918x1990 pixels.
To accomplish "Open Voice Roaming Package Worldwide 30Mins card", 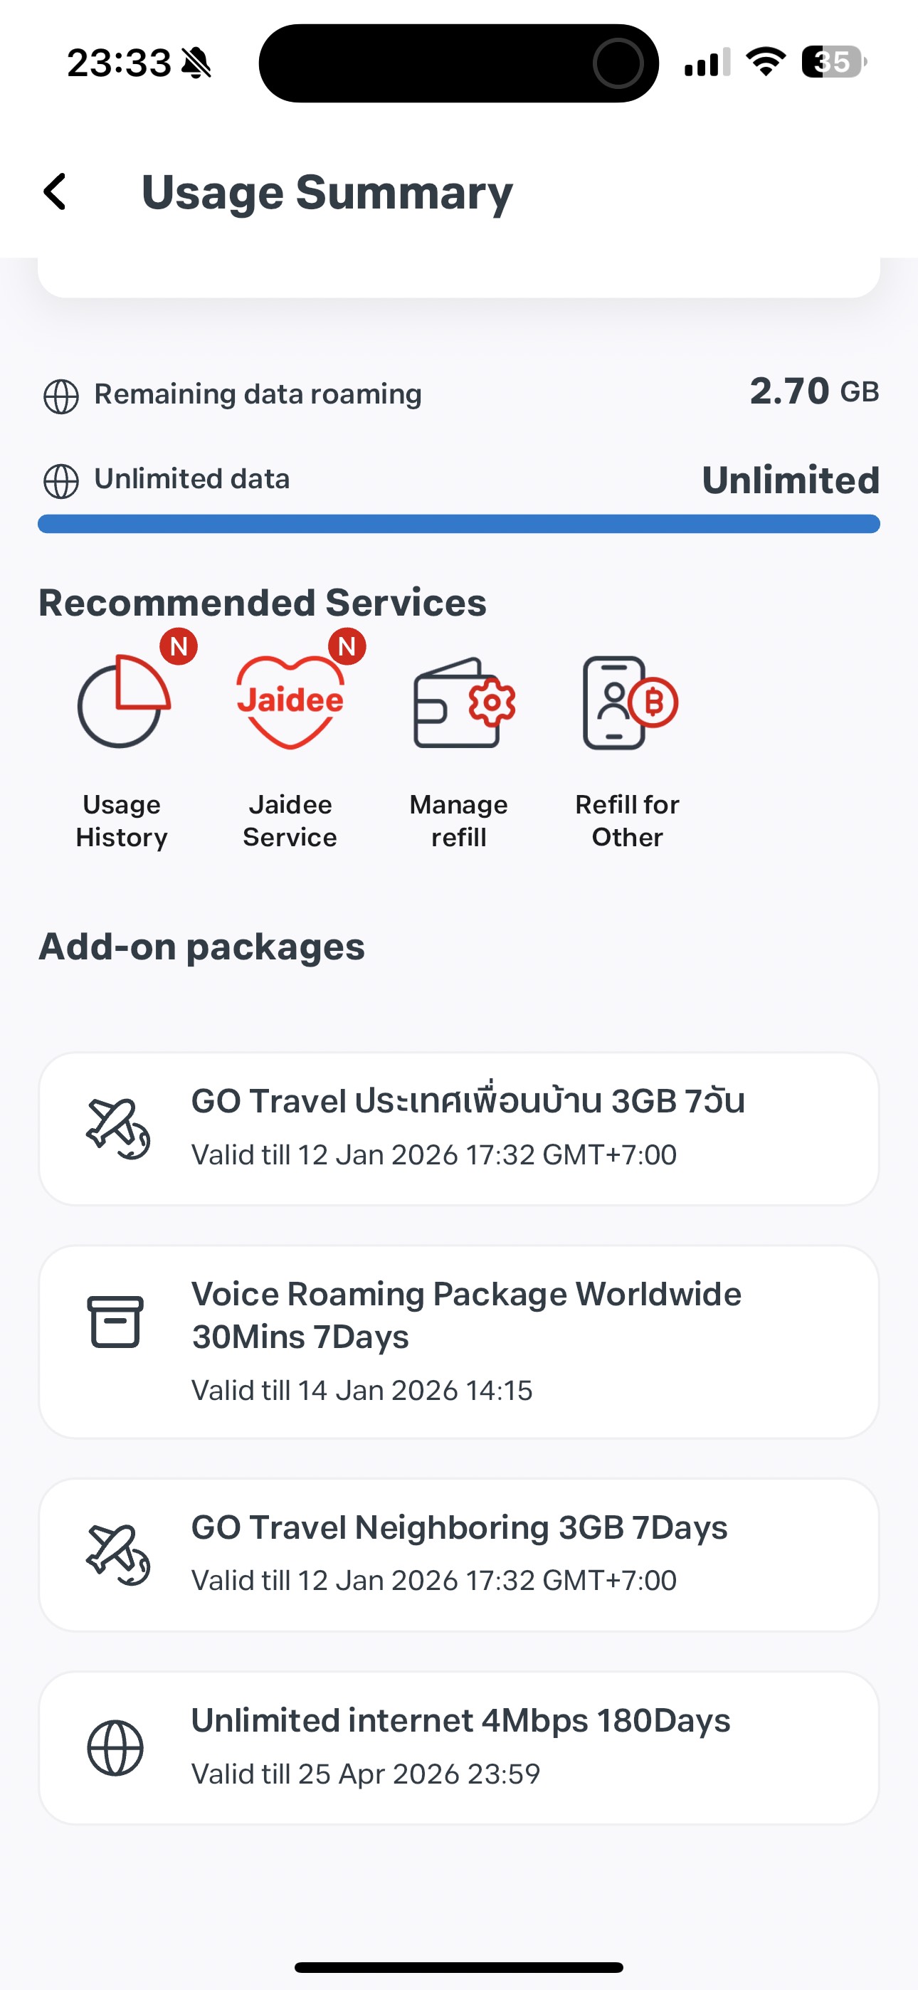I will point(459,1342).
